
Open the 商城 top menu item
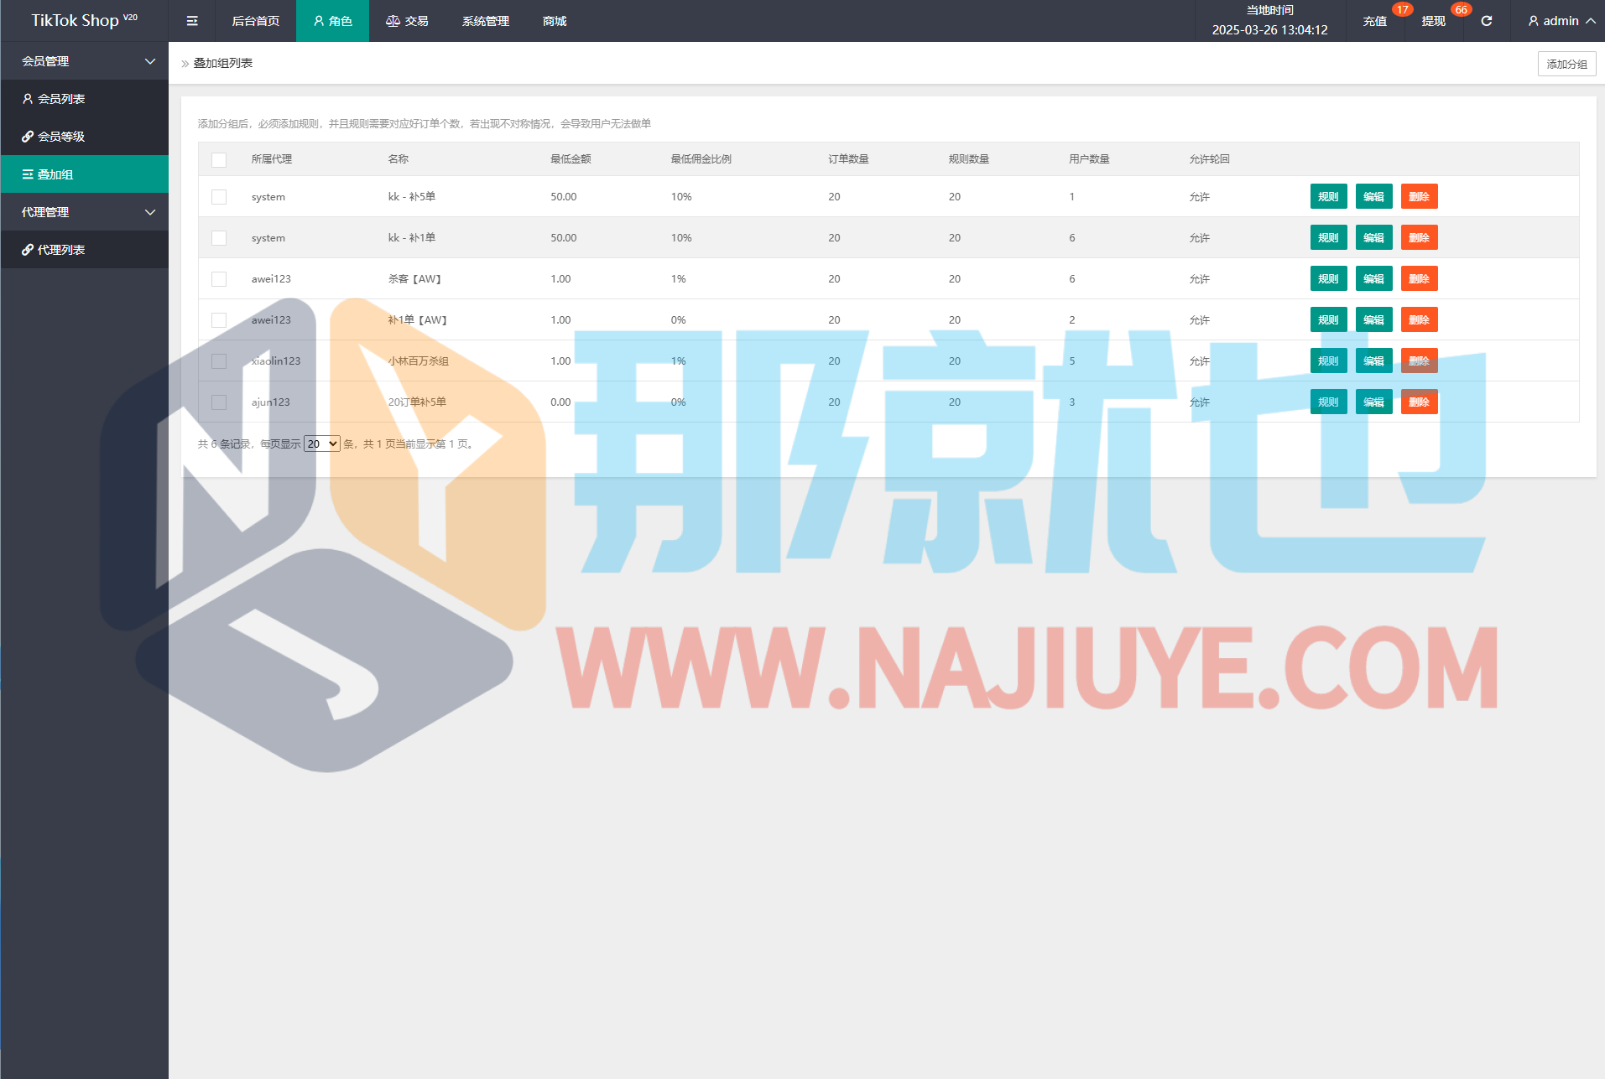(555, 21)
